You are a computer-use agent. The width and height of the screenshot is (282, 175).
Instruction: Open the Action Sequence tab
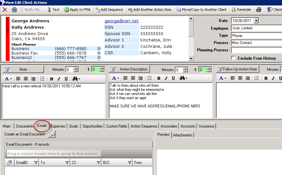(144, 126)
